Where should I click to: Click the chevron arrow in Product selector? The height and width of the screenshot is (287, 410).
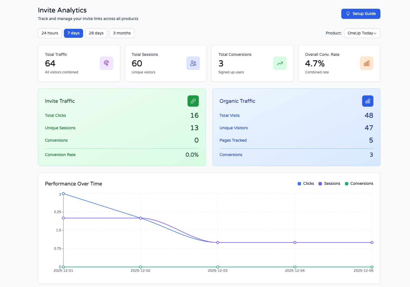tap(375, 33)
